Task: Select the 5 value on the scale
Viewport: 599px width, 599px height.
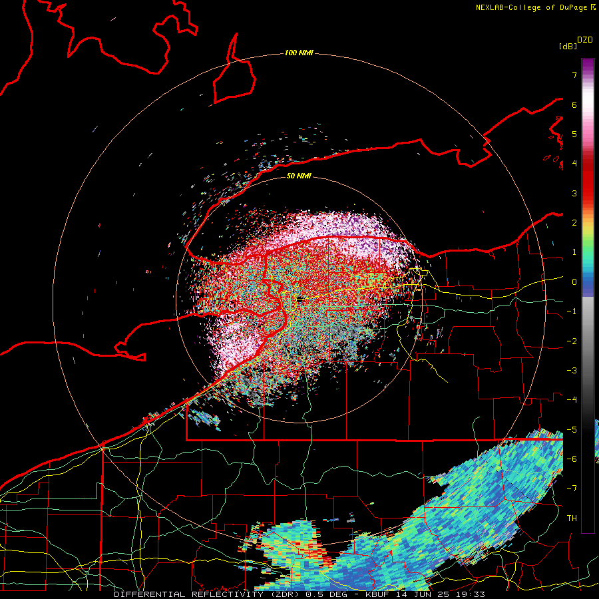Action: 574,134
